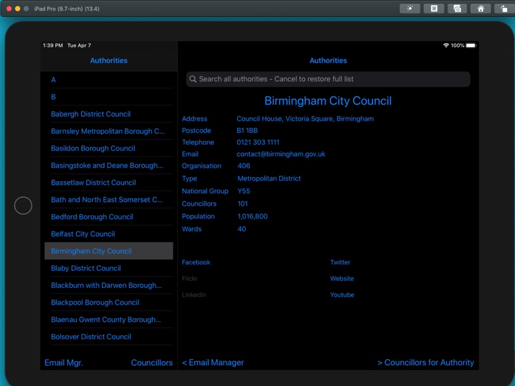This screenshot has width=515, height=386.
Task: Open Bath and North East Somerset row
Action: coord(109,200)
